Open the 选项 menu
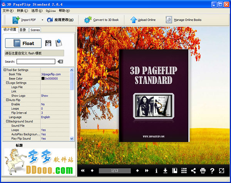 point(37,11)
